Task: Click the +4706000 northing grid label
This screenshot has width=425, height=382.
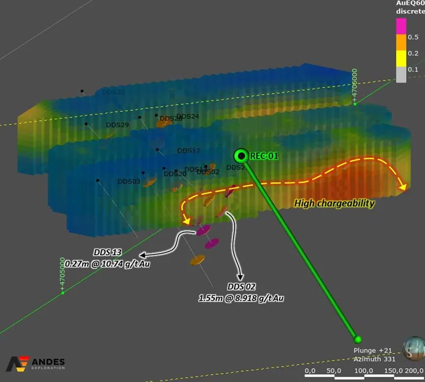Action: pos(354,85)
